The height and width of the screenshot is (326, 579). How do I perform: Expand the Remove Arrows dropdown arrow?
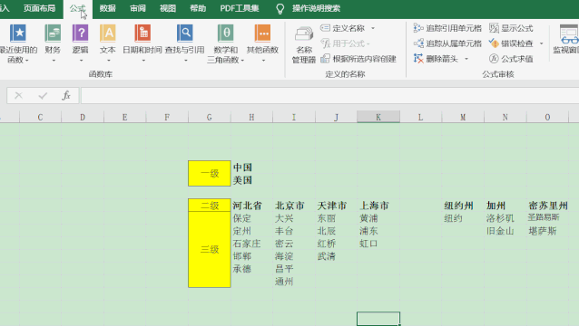[x=466, y=59]
